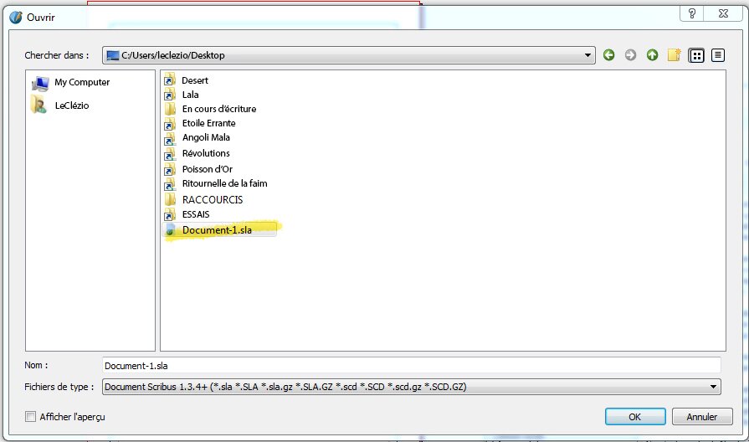Select En cours d'écriture folder name
This screenshot has height=442, width=749.
(219, 109)
